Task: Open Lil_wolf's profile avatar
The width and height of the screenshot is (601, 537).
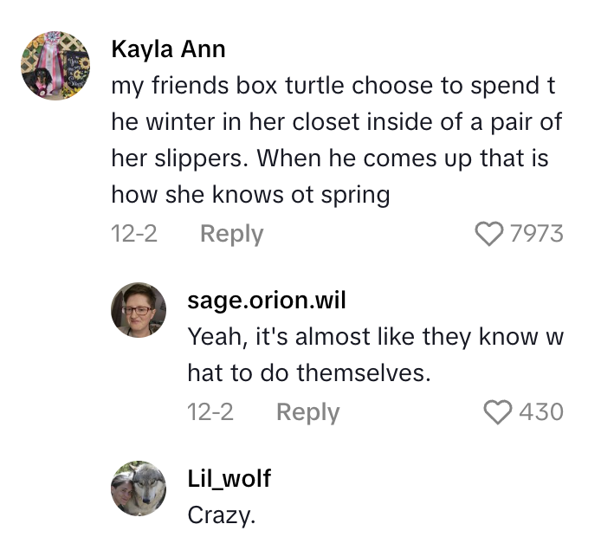Action: pos(139,488)
